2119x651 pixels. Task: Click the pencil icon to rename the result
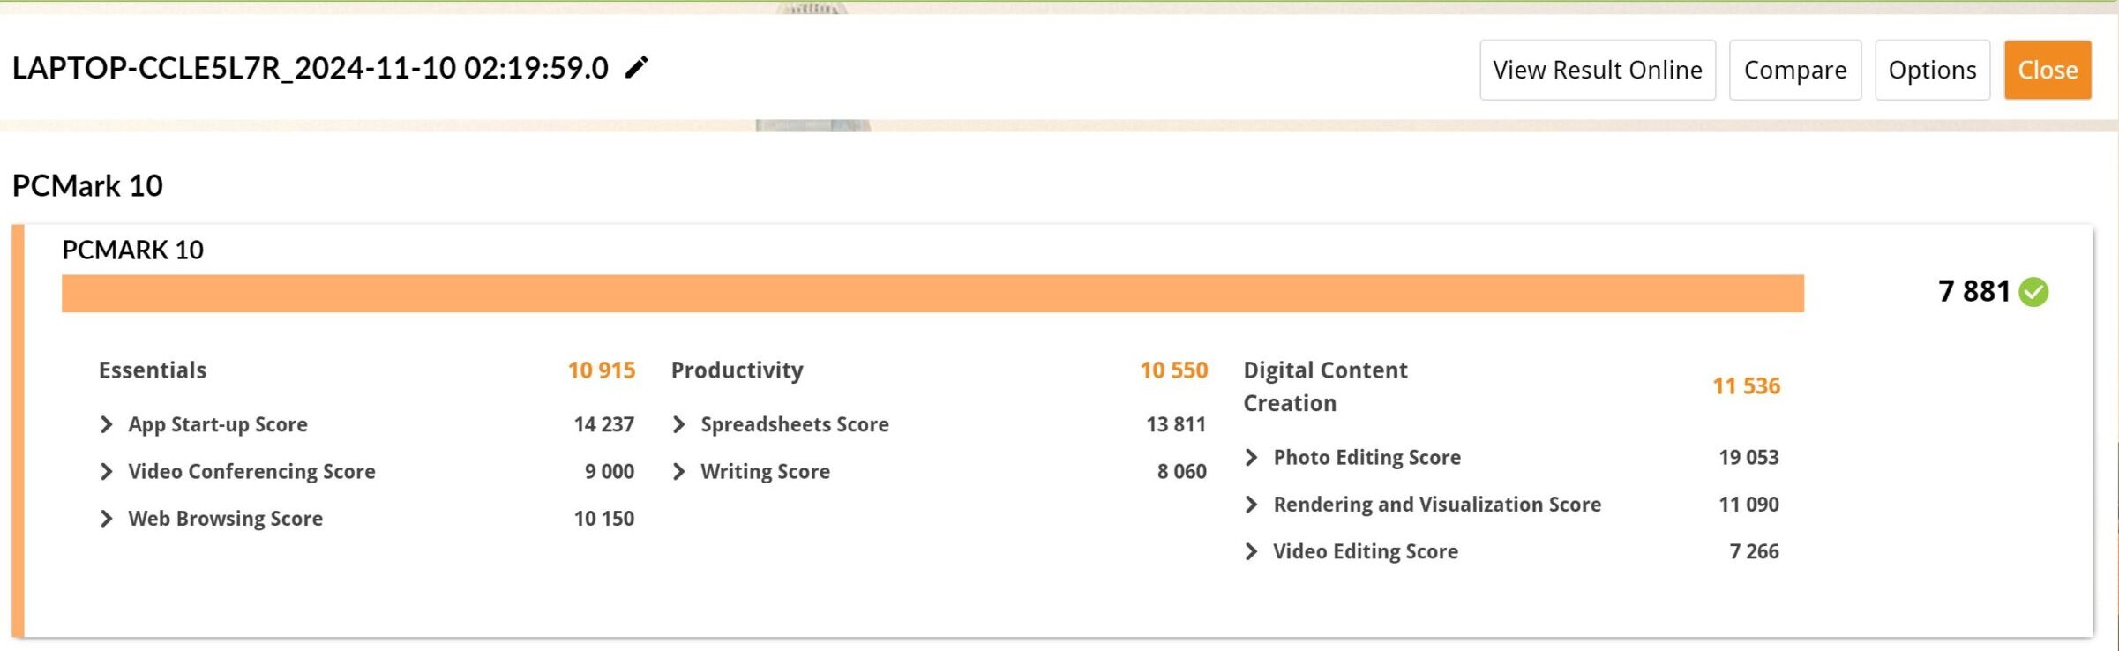636,67
